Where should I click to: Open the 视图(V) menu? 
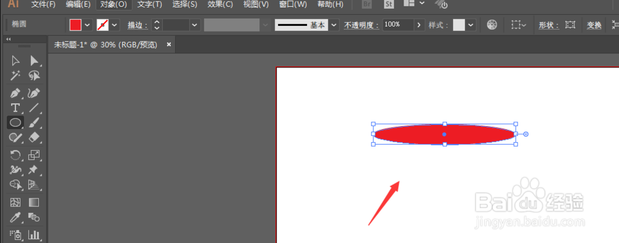[256, 4]
